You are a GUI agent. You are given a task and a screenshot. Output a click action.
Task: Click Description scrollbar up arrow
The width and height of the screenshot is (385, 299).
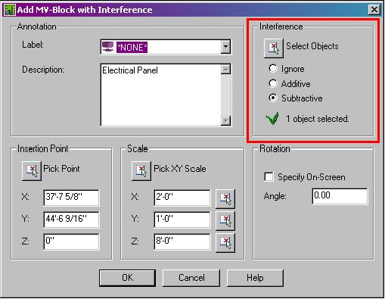pyautogui.click(x=225, y=69)
